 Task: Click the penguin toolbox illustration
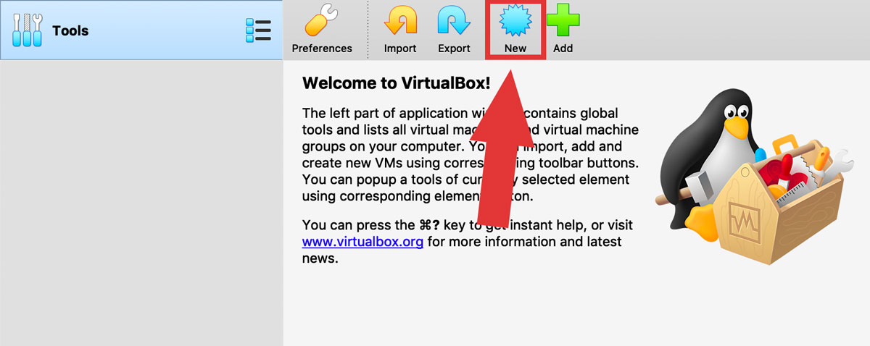tap(754, 177)
